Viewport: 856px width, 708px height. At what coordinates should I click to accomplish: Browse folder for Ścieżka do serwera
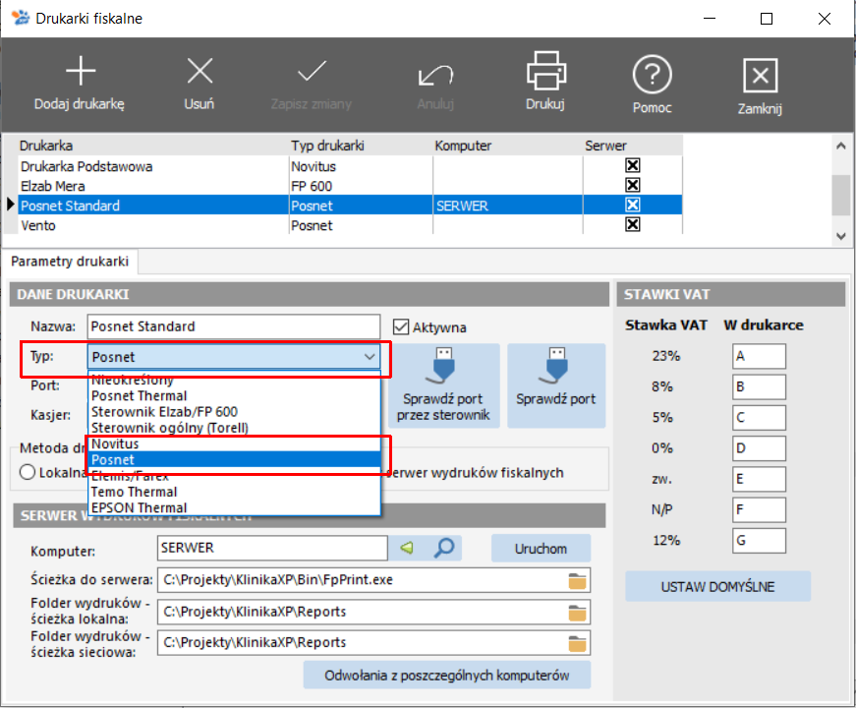(x=577, y=580)
